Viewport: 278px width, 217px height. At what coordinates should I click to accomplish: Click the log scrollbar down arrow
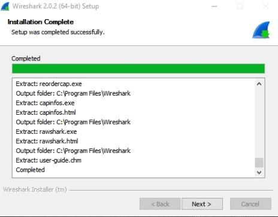[x=259, y=172]
